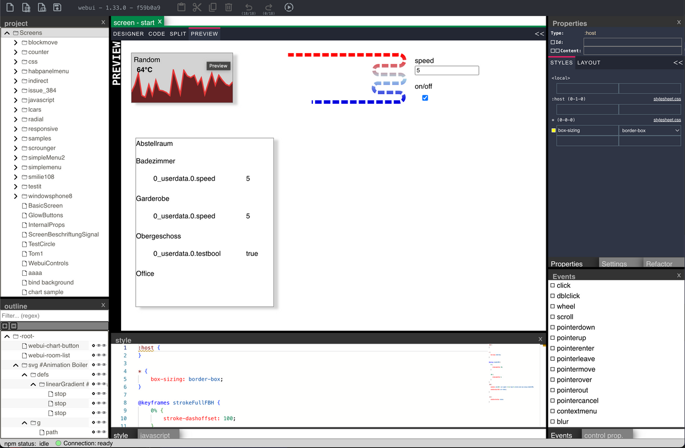Screen dimensions: 685x448
Task: Uncheck the on/off checkbox in preview
Action: pyautogui.click(x=425, y=98)
